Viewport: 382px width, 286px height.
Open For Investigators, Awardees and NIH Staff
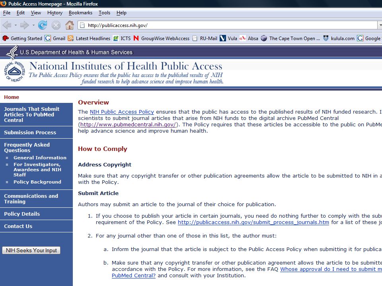[x=37, y=170]
